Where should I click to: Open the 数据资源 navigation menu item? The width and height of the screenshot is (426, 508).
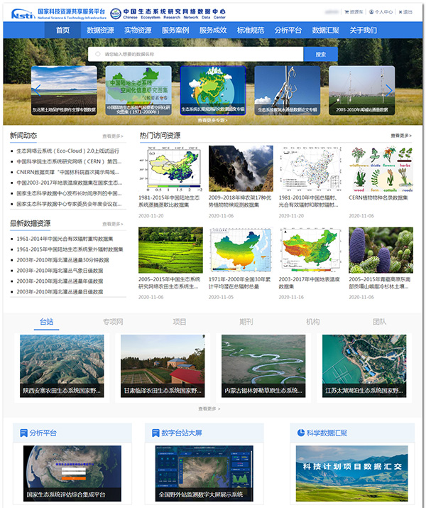[x=100, y=31]
